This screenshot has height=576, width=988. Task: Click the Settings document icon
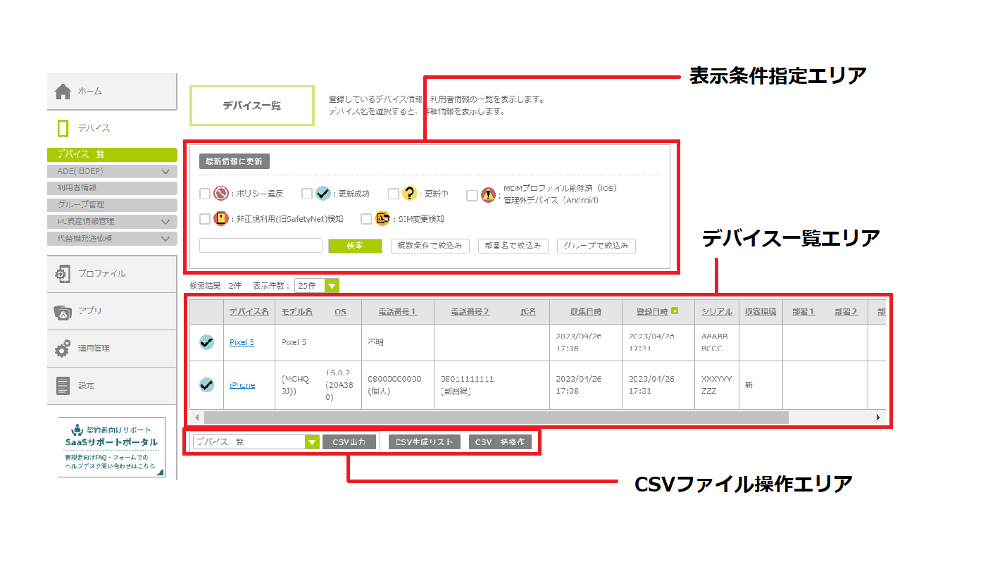[63, 386]
